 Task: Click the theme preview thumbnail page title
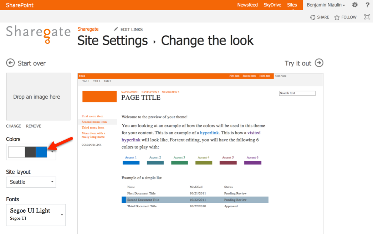click(x=141, y=98)
